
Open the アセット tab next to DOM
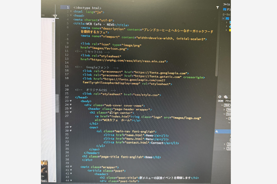pyautogui.click(x=228, y=101)
